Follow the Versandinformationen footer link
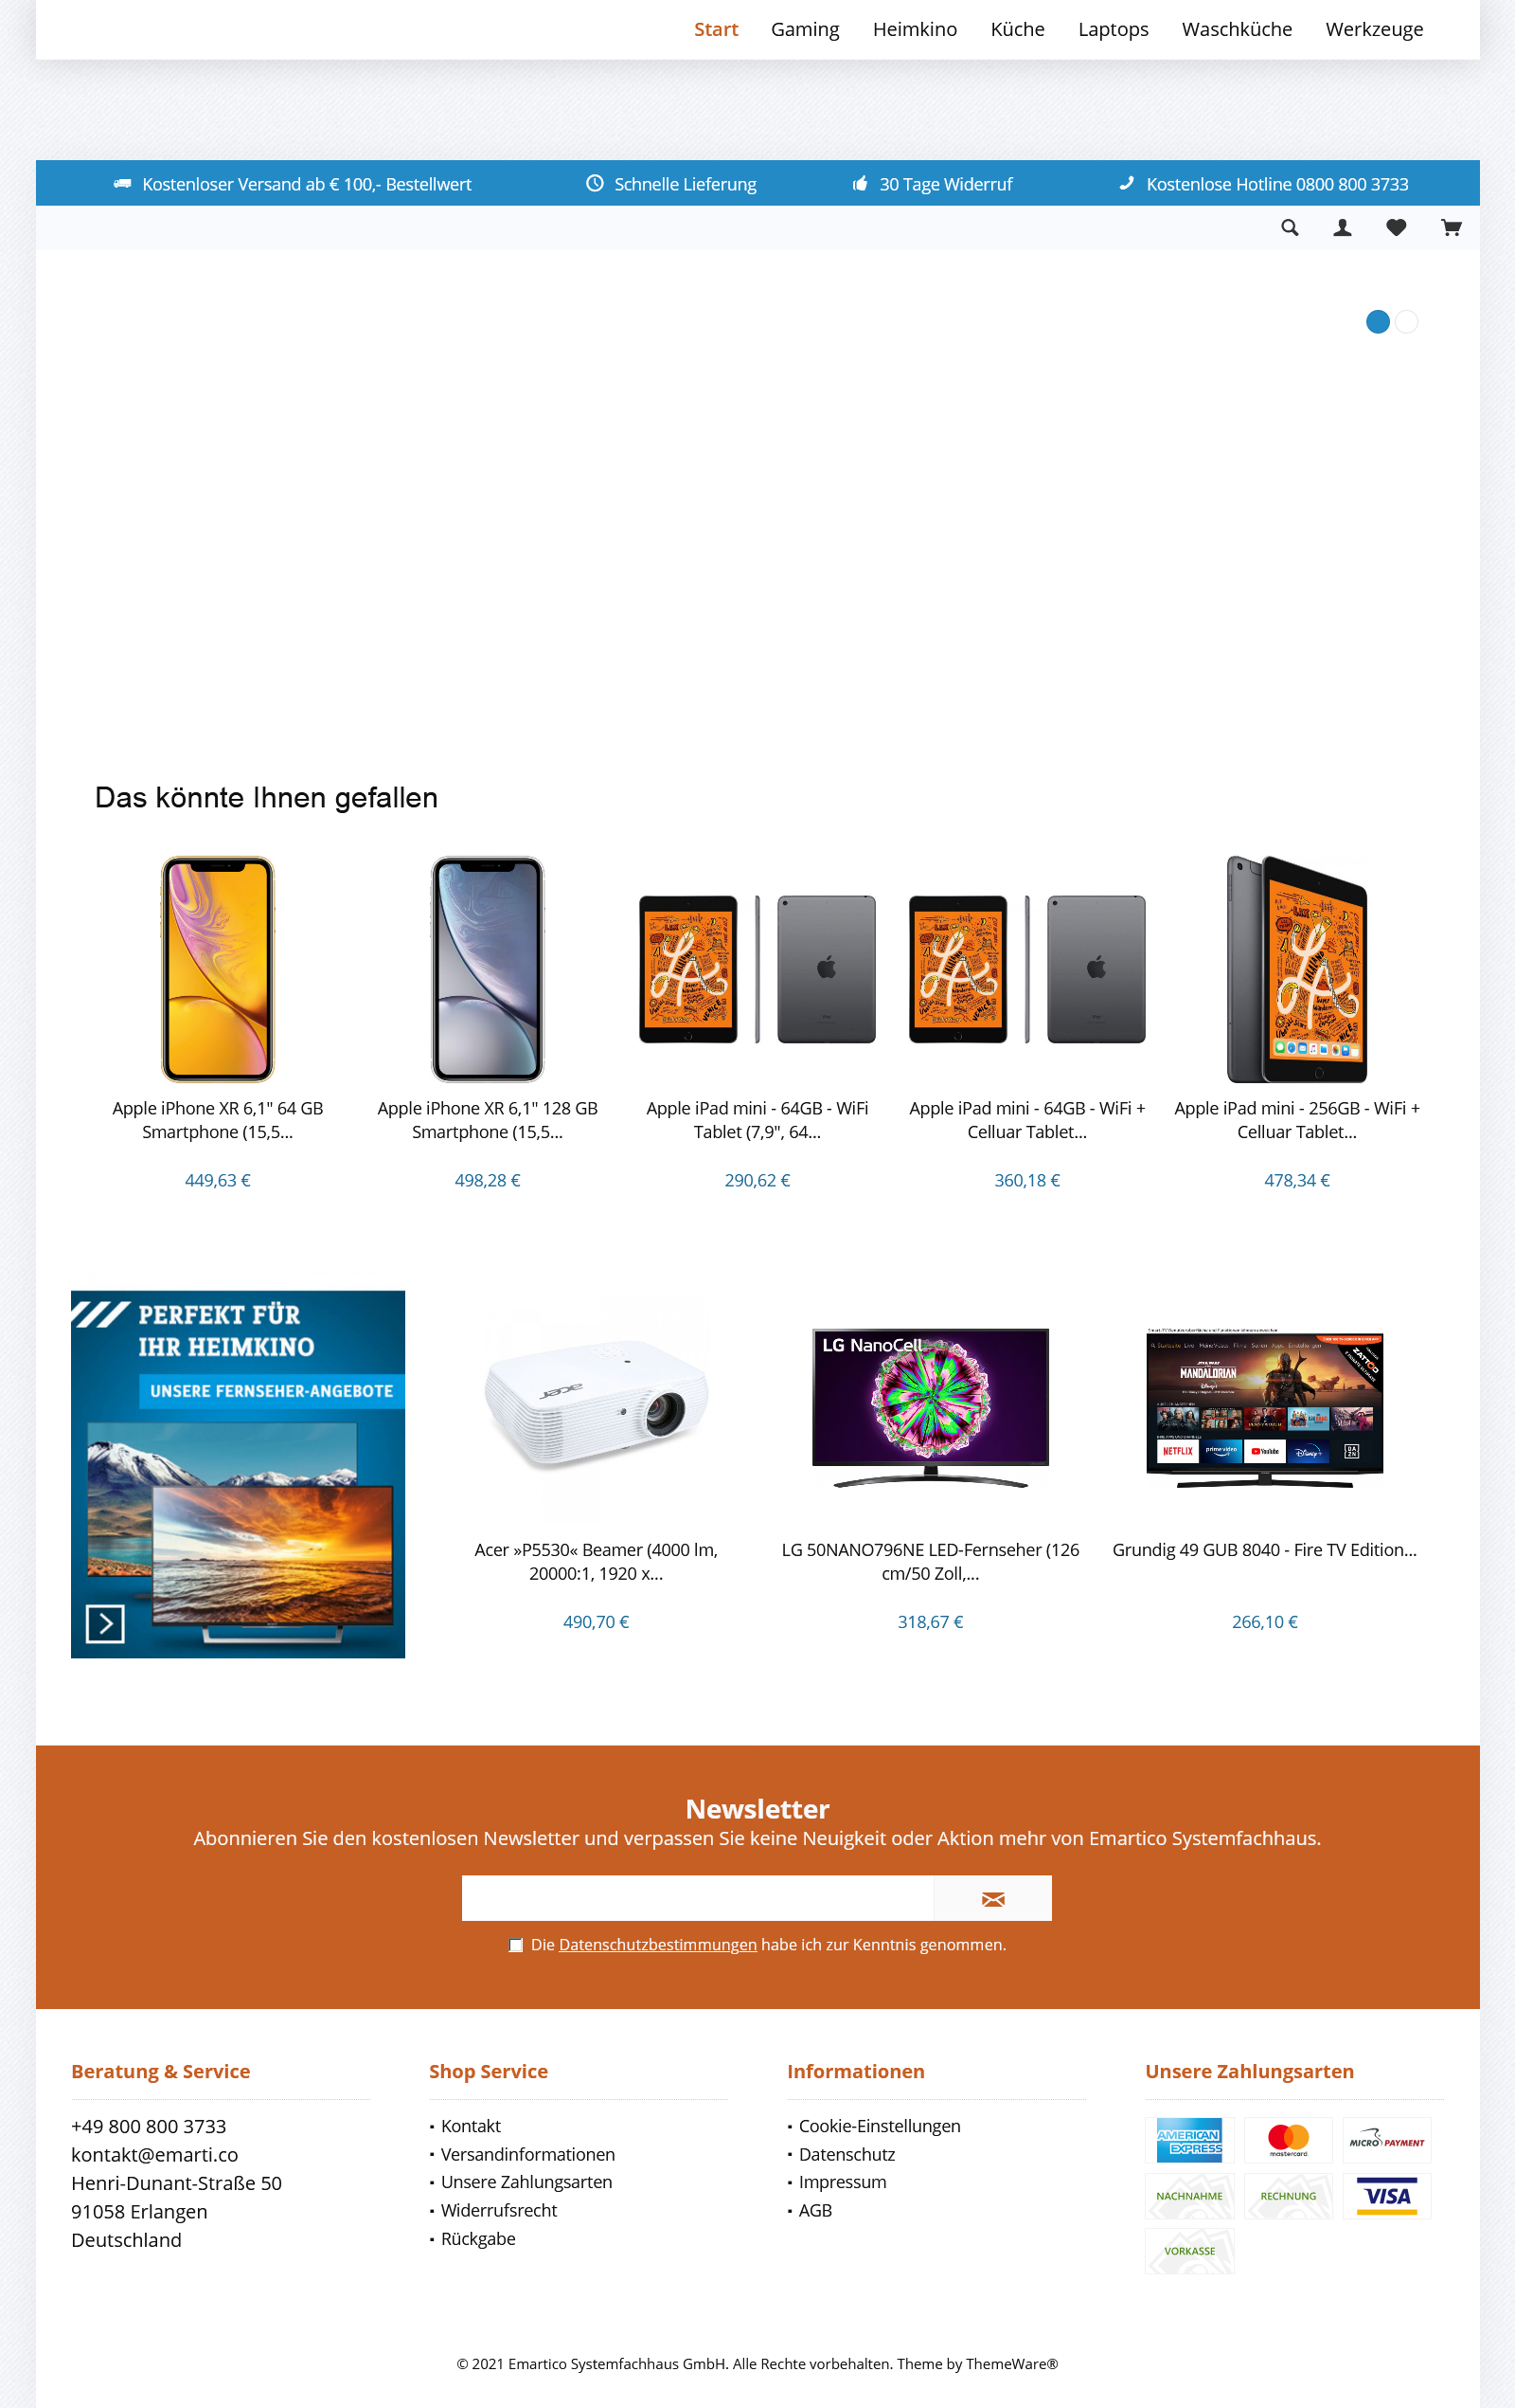This screenshot has height=2408, width=1515. (527, 2154)
